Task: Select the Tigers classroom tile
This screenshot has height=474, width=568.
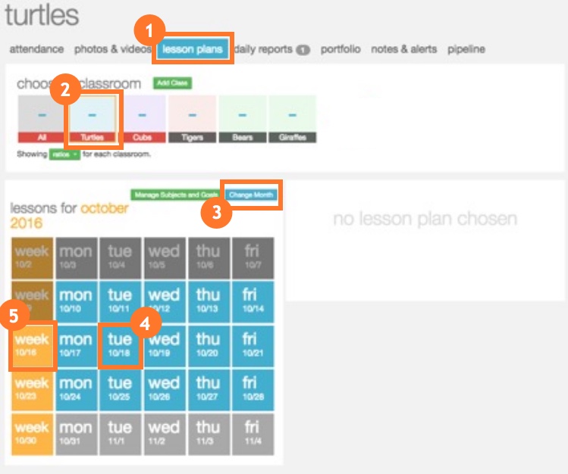Action: click(x=192, y=119)
